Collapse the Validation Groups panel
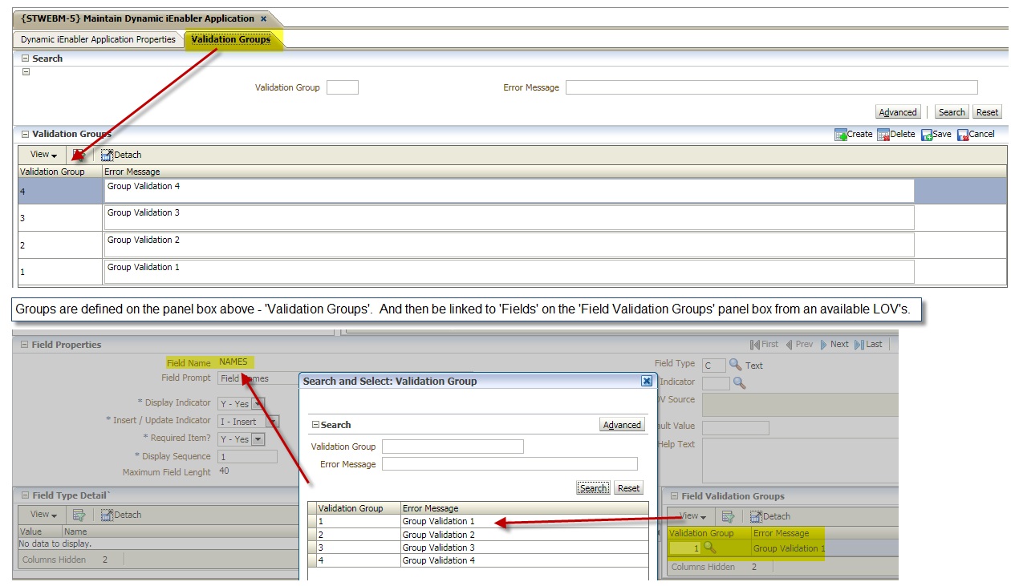 tap(25, 135)
